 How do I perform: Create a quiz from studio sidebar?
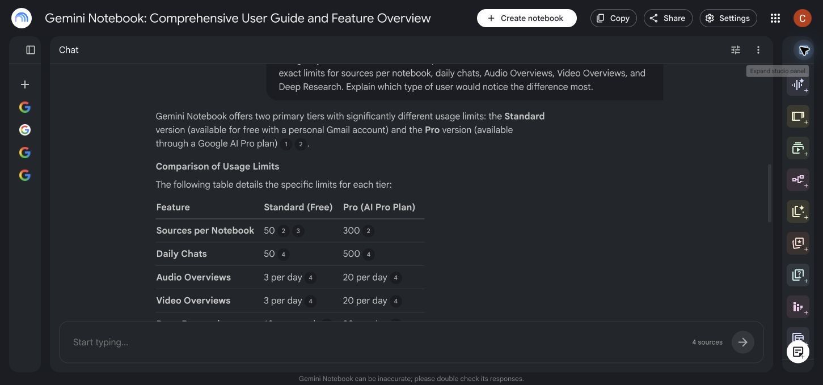point(798,275)
